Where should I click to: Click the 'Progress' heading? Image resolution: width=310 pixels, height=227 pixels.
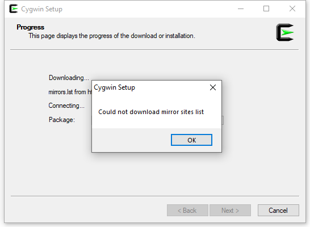click(x=30, y=27)
